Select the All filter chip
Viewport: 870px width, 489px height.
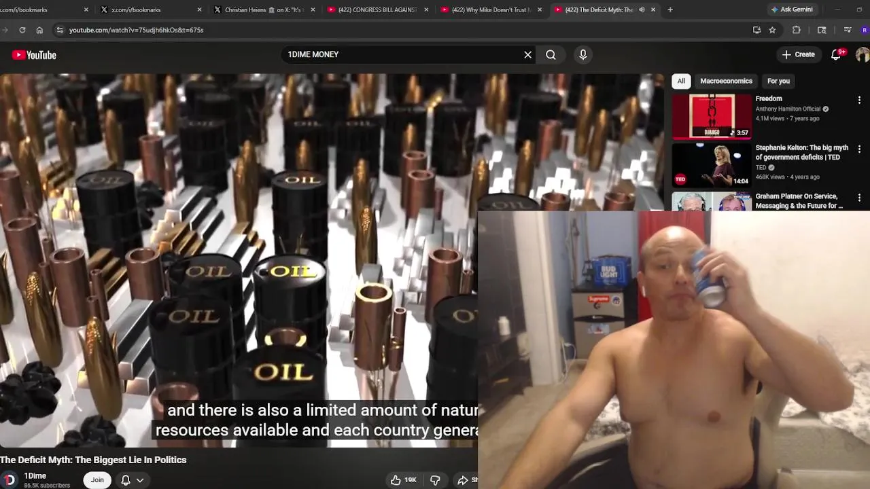(681, 81)
